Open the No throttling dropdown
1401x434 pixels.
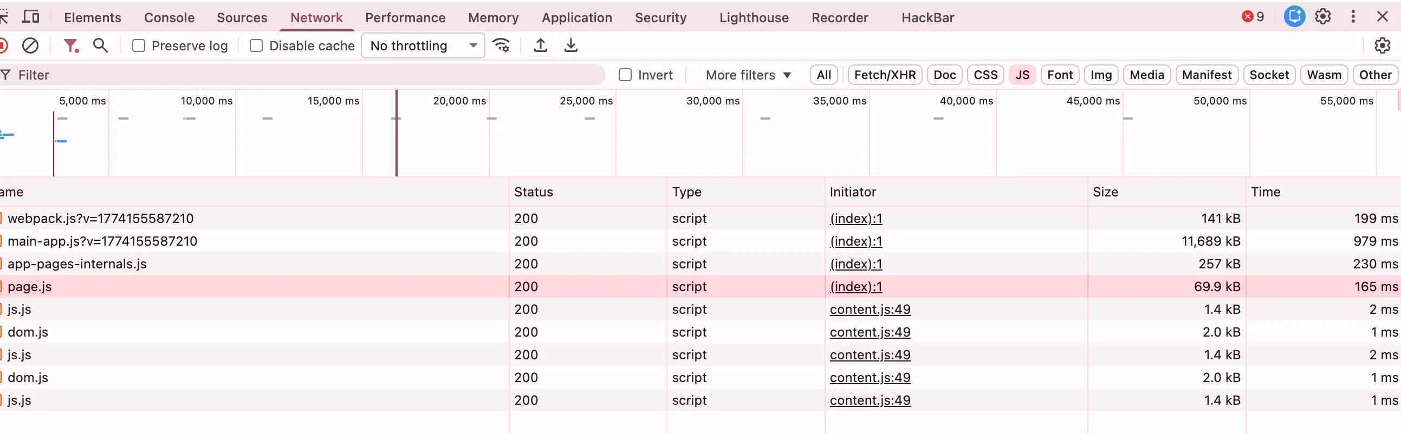pos(423,45)
